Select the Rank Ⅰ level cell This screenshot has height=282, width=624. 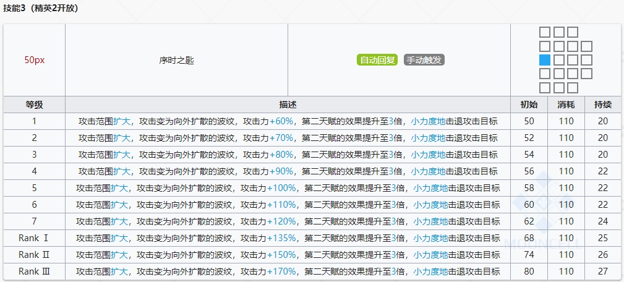(34, 238)
